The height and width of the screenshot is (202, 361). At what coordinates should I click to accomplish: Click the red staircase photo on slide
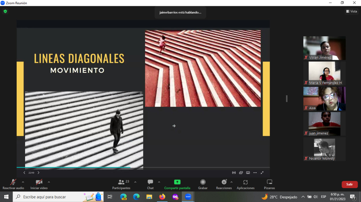(x=203, y=68)
